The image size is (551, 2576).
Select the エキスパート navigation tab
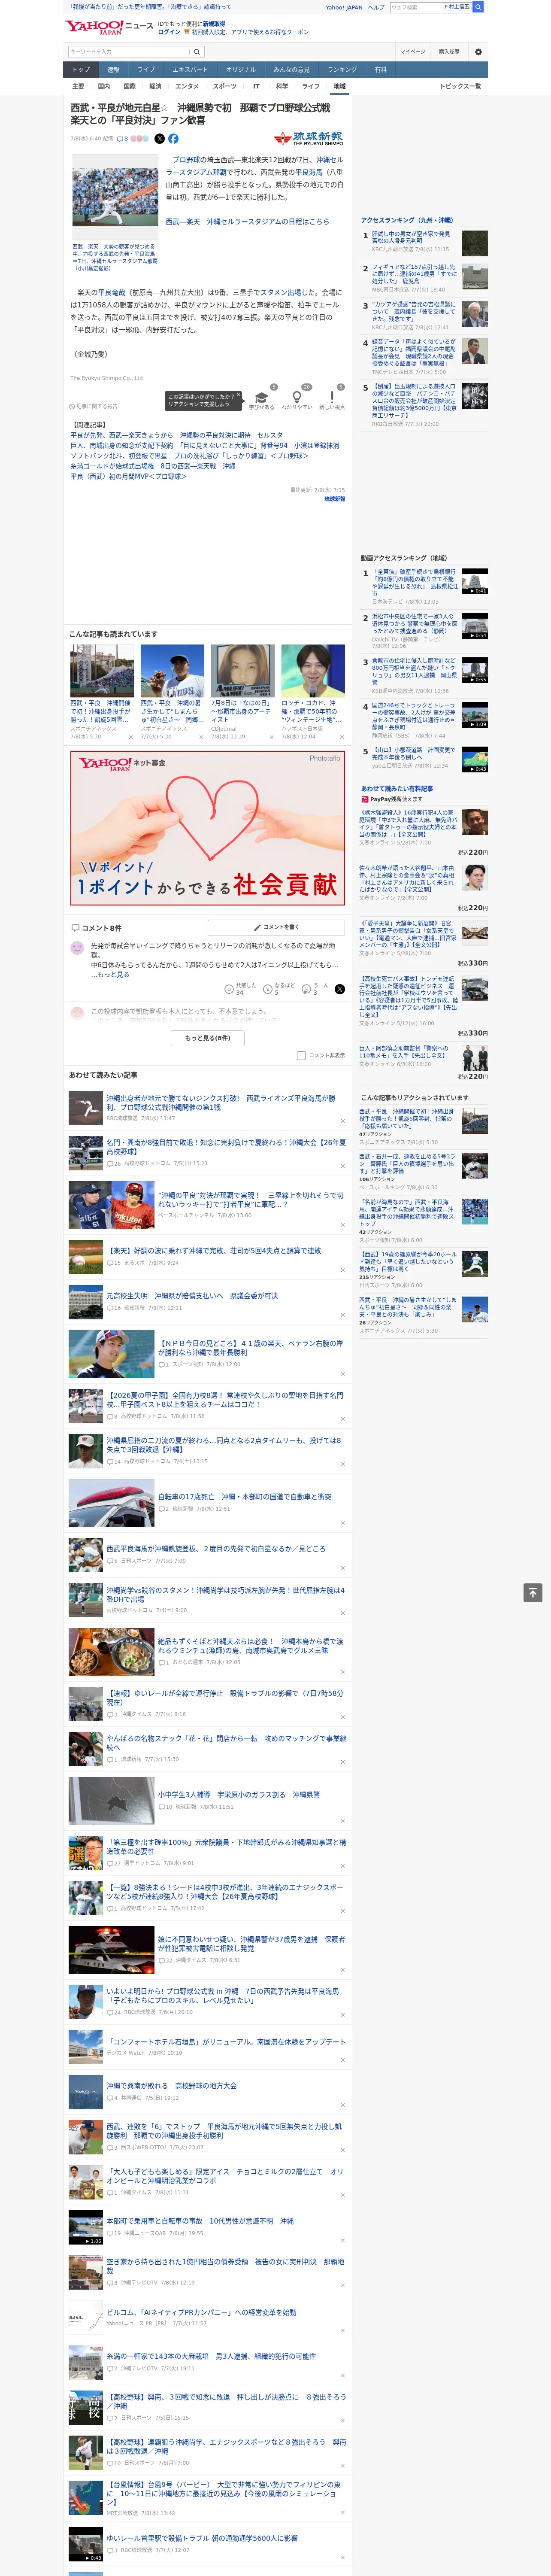[x=190, y=70]
